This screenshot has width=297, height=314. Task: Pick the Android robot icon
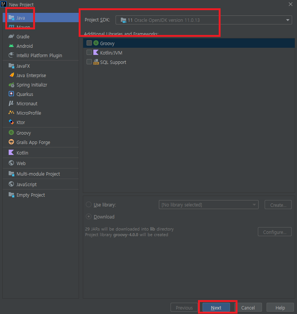click(x=11, y=46)
